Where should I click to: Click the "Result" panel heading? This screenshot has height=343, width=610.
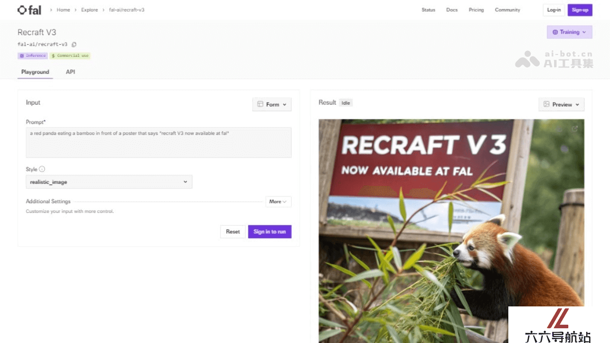(x=327, y=103)
